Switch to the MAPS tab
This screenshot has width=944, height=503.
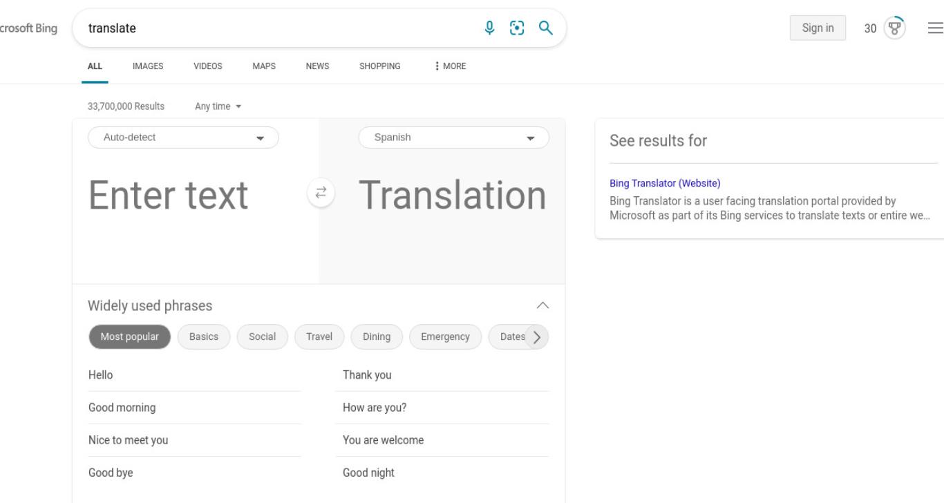click(x=264, y=66)
